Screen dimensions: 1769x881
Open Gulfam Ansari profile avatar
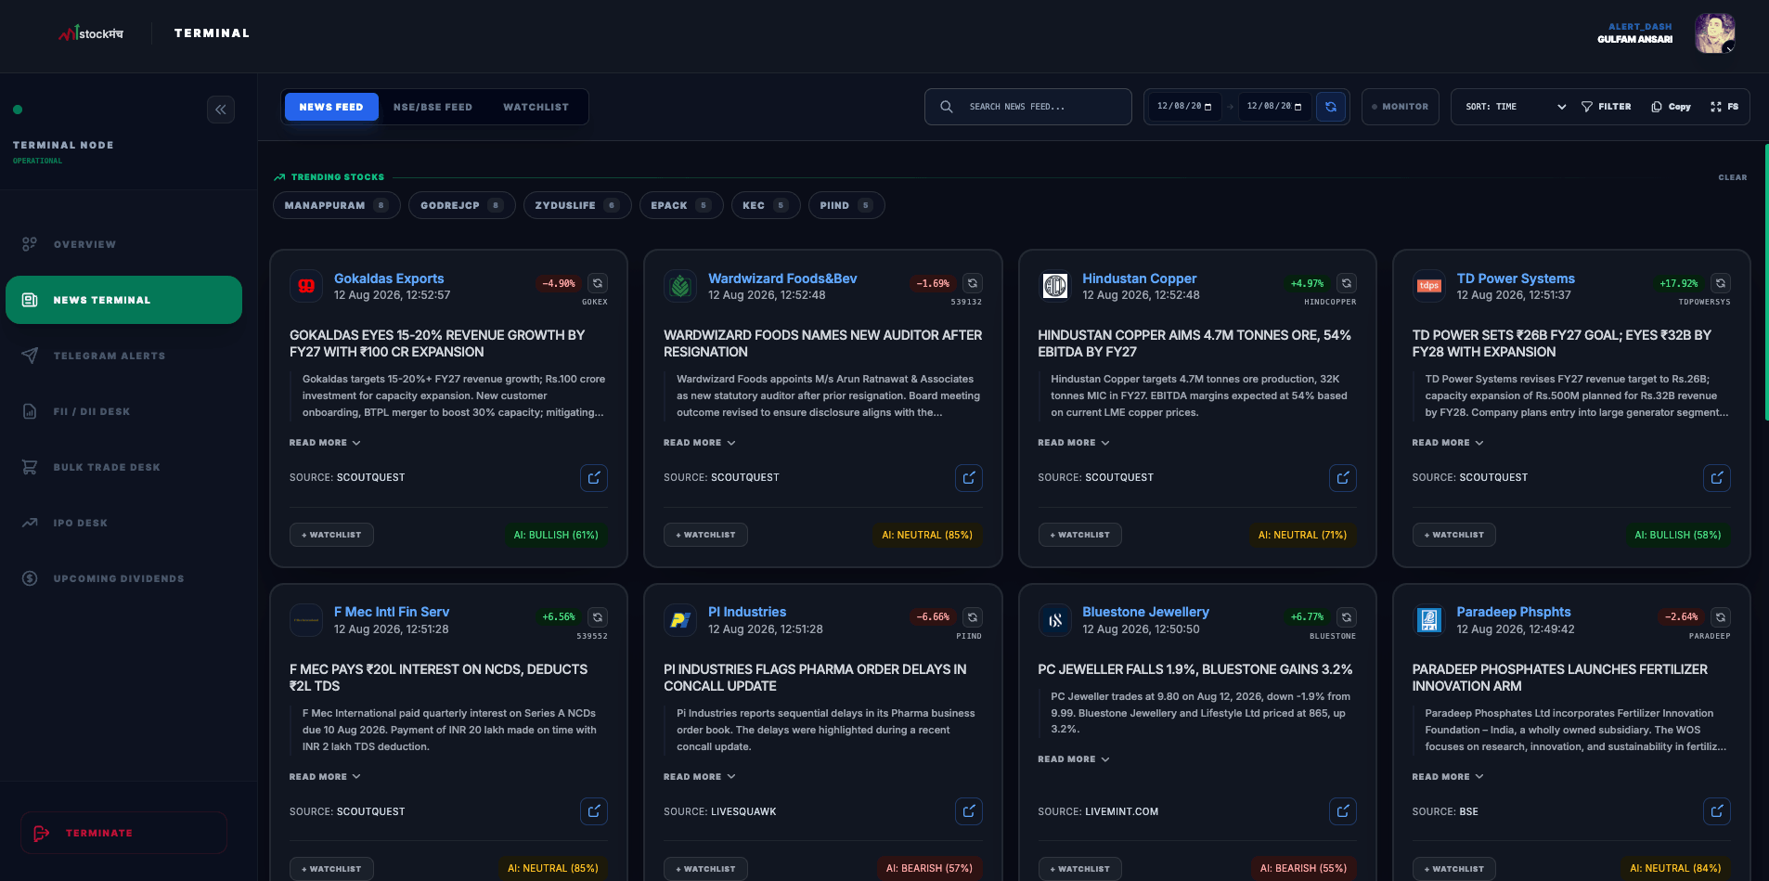point(1714,33)
